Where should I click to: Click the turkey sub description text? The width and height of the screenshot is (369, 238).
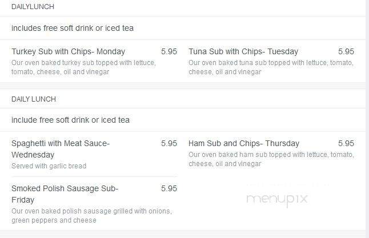(83, 67)
